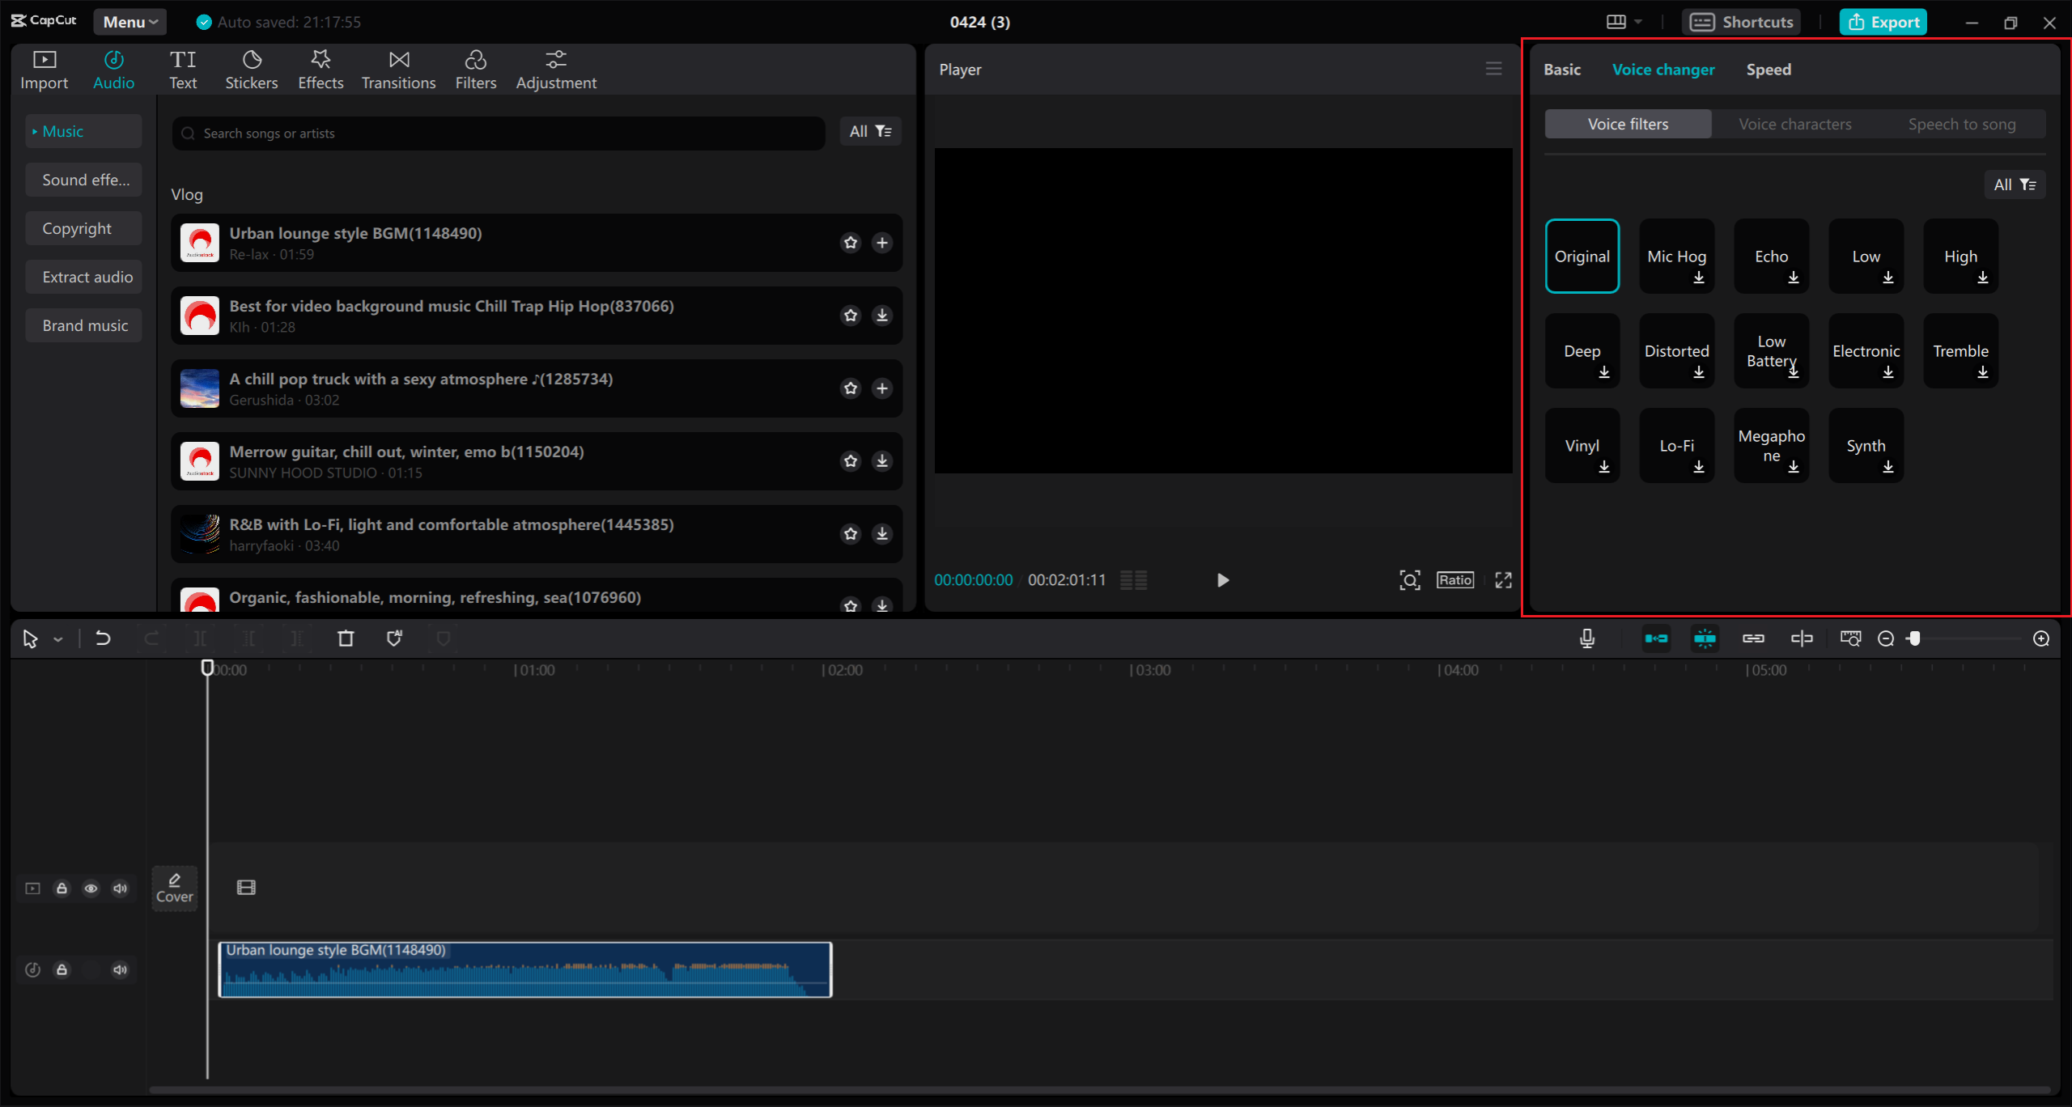
Task: Expand CapCut Menu options
Action: pos(129,20)
